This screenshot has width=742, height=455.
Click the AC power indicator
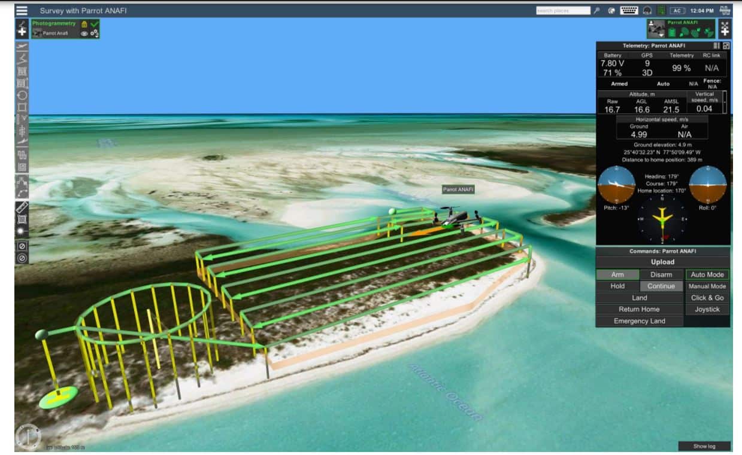pyautogui.click(x=677, y=10)
